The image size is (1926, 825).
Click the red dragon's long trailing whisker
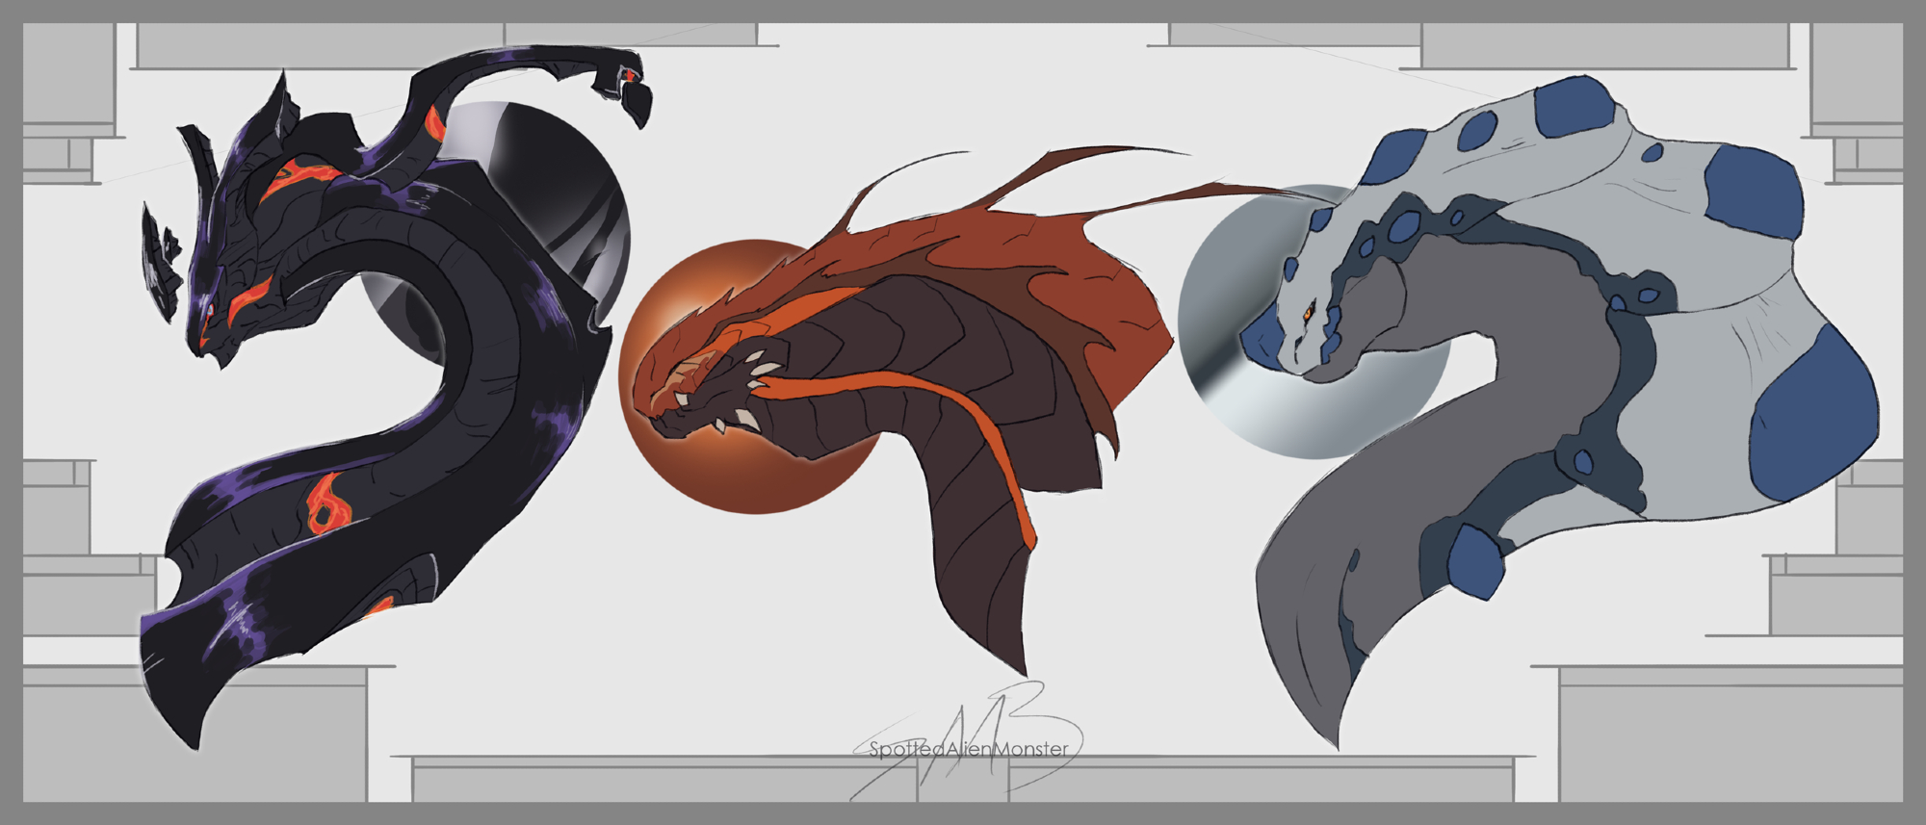(1204, 195)
